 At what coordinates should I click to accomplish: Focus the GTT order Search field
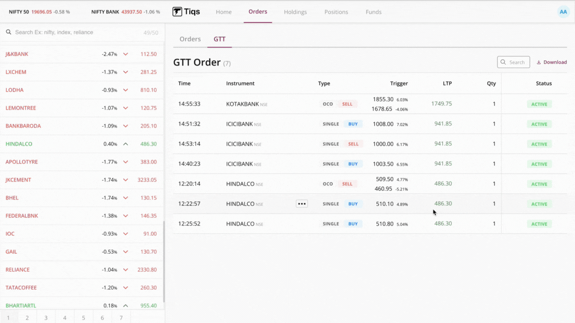(514, 62)
